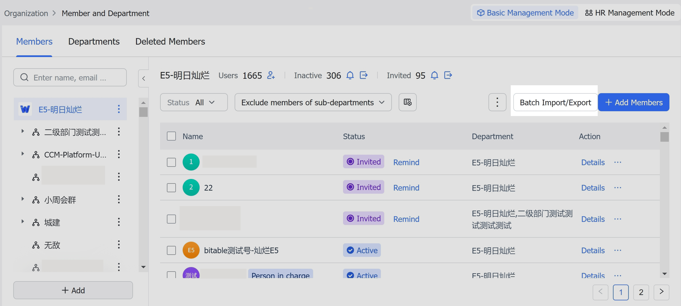Open the Status All dropdown
Viewport: 681px width, 306px height.
tap(194, 102)
